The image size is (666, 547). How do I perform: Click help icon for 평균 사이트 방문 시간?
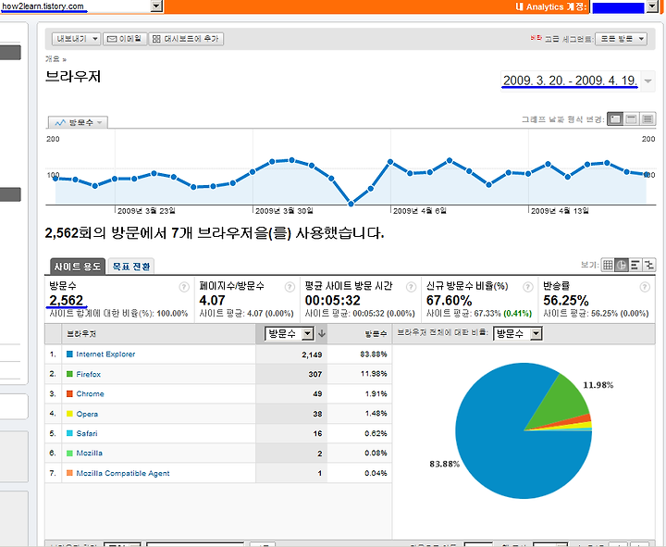411,287
